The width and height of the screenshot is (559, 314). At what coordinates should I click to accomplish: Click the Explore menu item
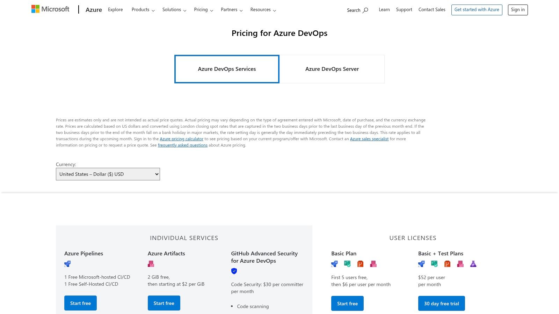pos(115,9)
